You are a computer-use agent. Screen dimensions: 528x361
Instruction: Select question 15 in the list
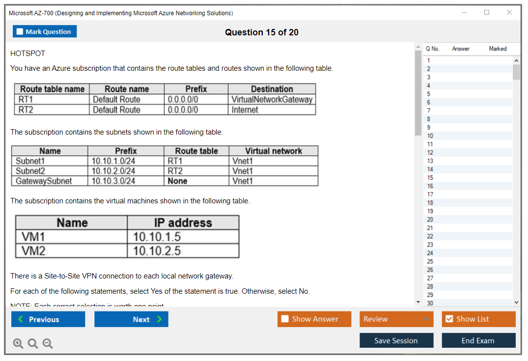(430, 178)
